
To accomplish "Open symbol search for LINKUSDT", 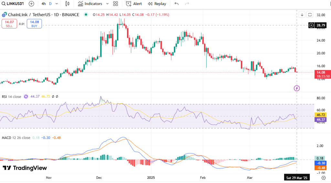I will click(13, 4).
